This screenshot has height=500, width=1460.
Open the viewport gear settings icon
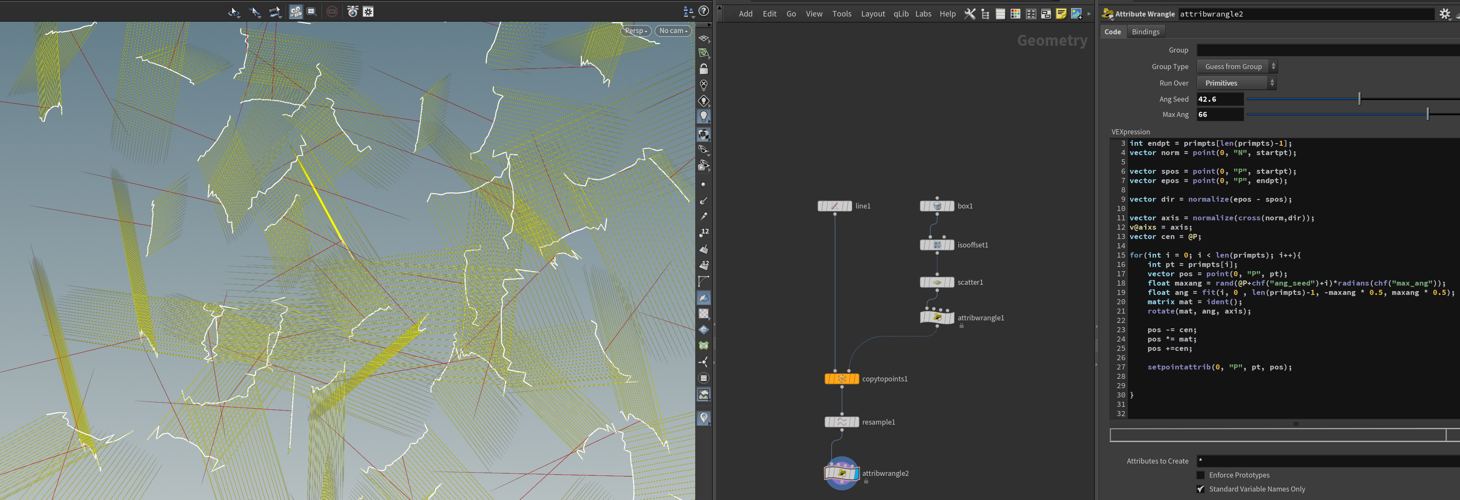pyautogui.click(x=369, y=12)
